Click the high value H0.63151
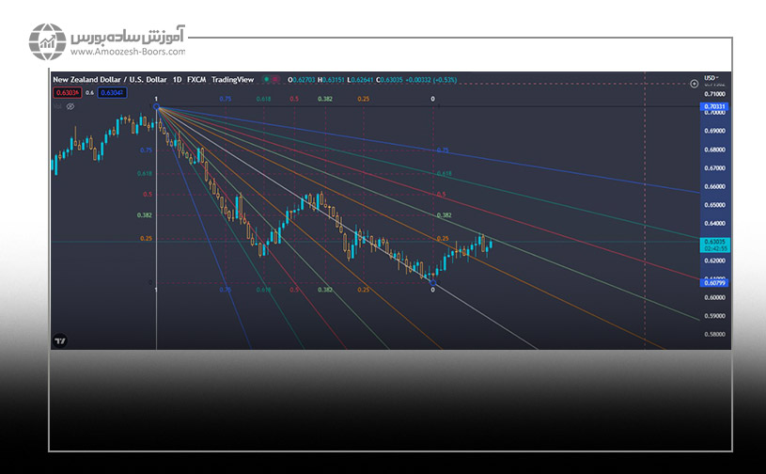The height and width of the screenshot is (474, 766). pos(331,80)
